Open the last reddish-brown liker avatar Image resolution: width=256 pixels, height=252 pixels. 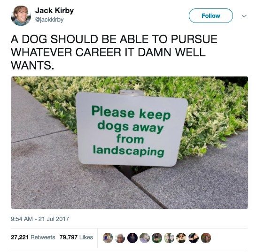tap(206, 238)
